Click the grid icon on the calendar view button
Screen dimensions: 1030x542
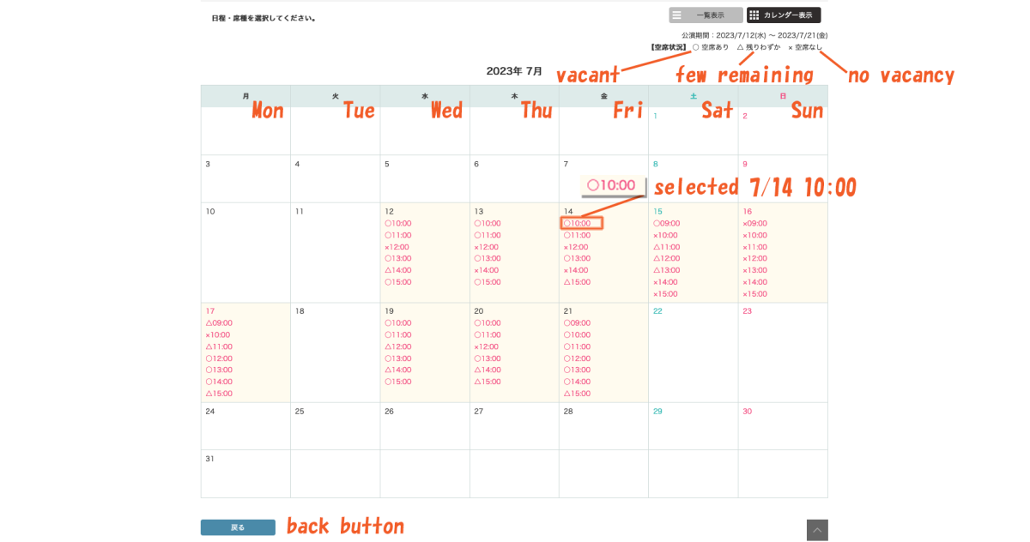tap(754, 15)
